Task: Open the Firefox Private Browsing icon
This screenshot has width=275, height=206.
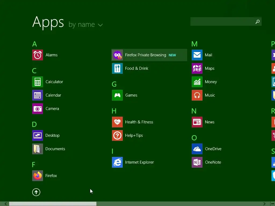Action: [x=117, y=55]
